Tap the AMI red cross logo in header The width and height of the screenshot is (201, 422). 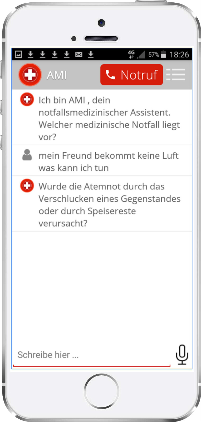tap(30, 75)
